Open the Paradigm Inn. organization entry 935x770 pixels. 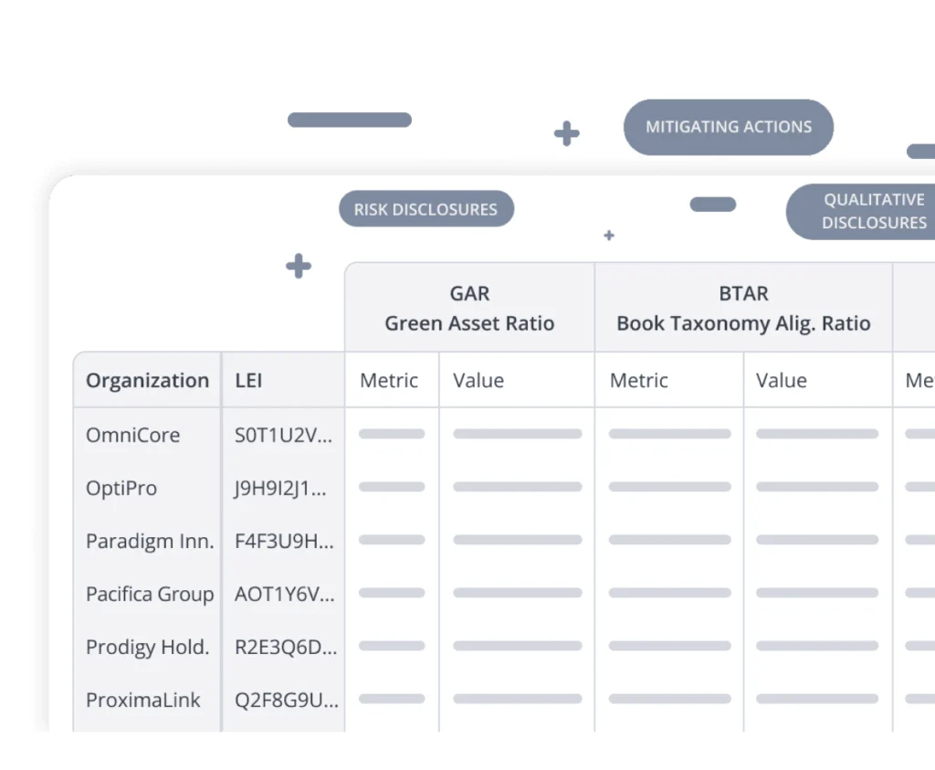[150, 541]
